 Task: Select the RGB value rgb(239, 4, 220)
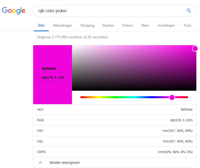(181, 120)
